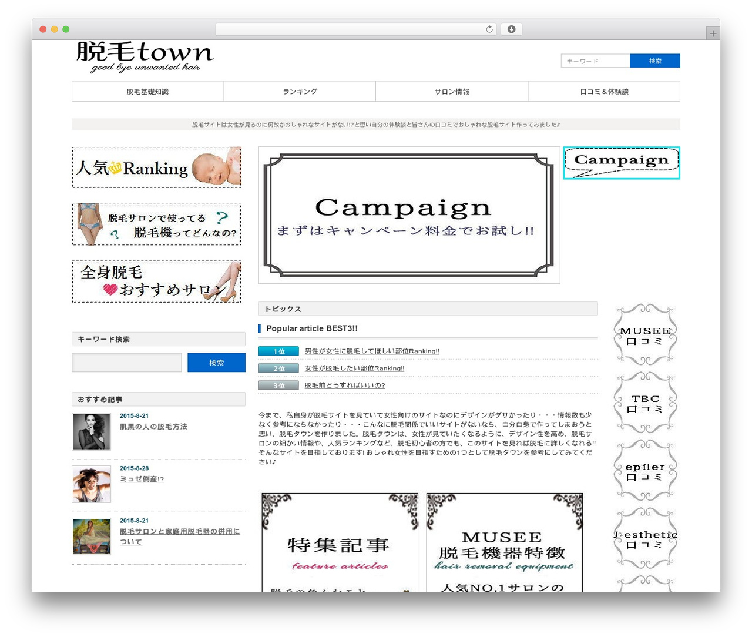This screenshot has width=752, height=637.
Task: Open 肌黒の人の脱毛方法 article link
Action: coord(153,427)
